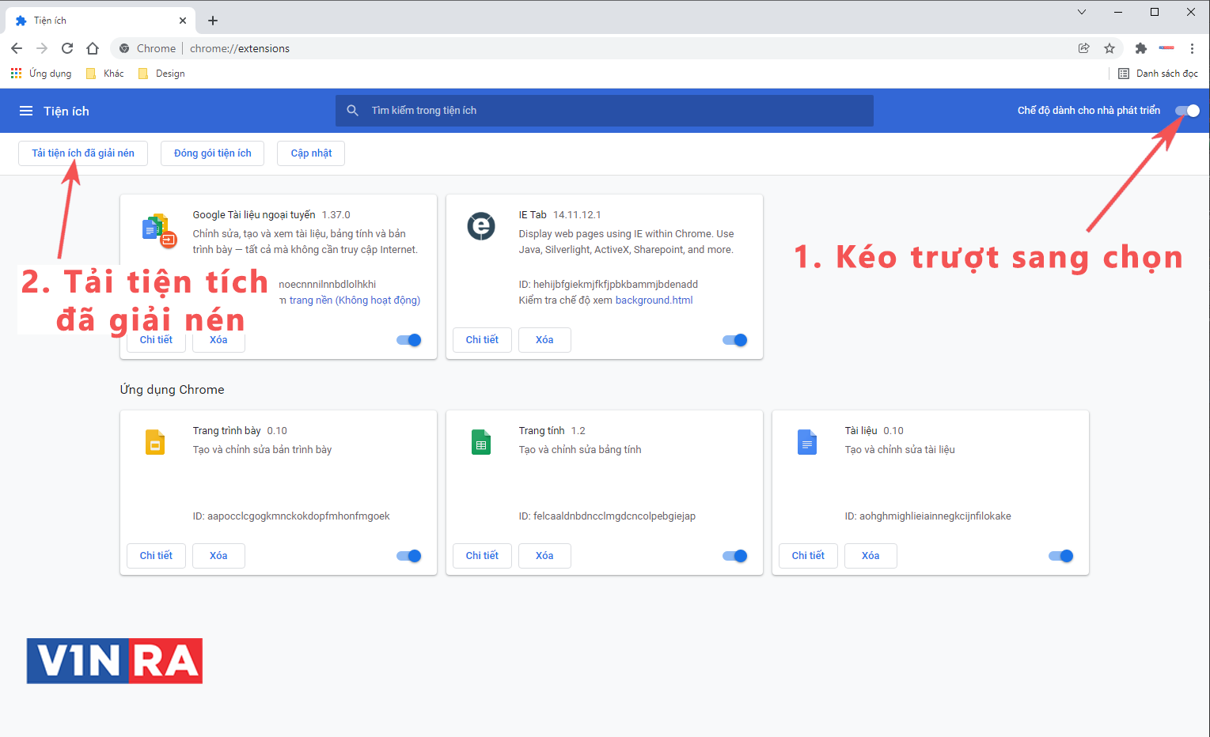Click ID hehijbfgiekmjfkfjpbkbammjbdenadd text
Image resolution: width=1210 pixels, height=737 pixels.
(x=609, y=285)
